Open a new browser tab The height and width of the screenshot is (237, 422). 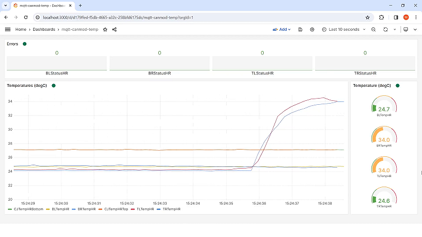(x=80, y=6)
